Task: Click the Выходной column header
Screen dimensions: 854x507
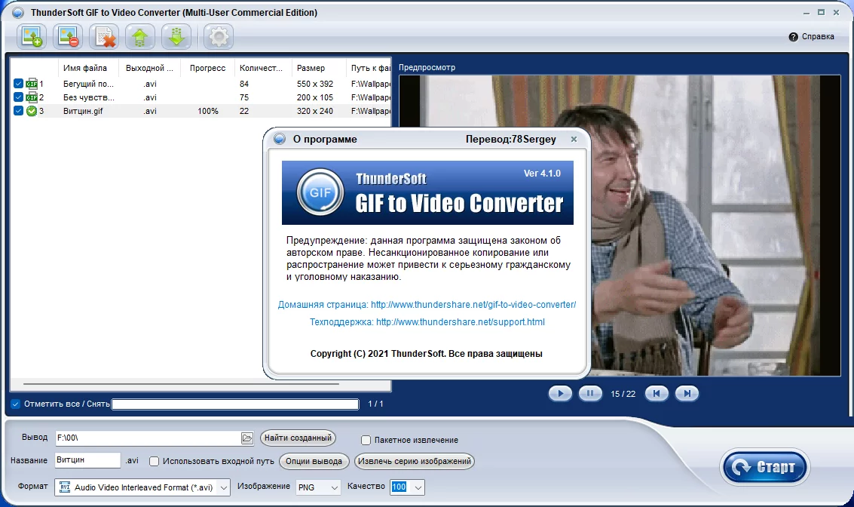Action: tap(149, 68)
